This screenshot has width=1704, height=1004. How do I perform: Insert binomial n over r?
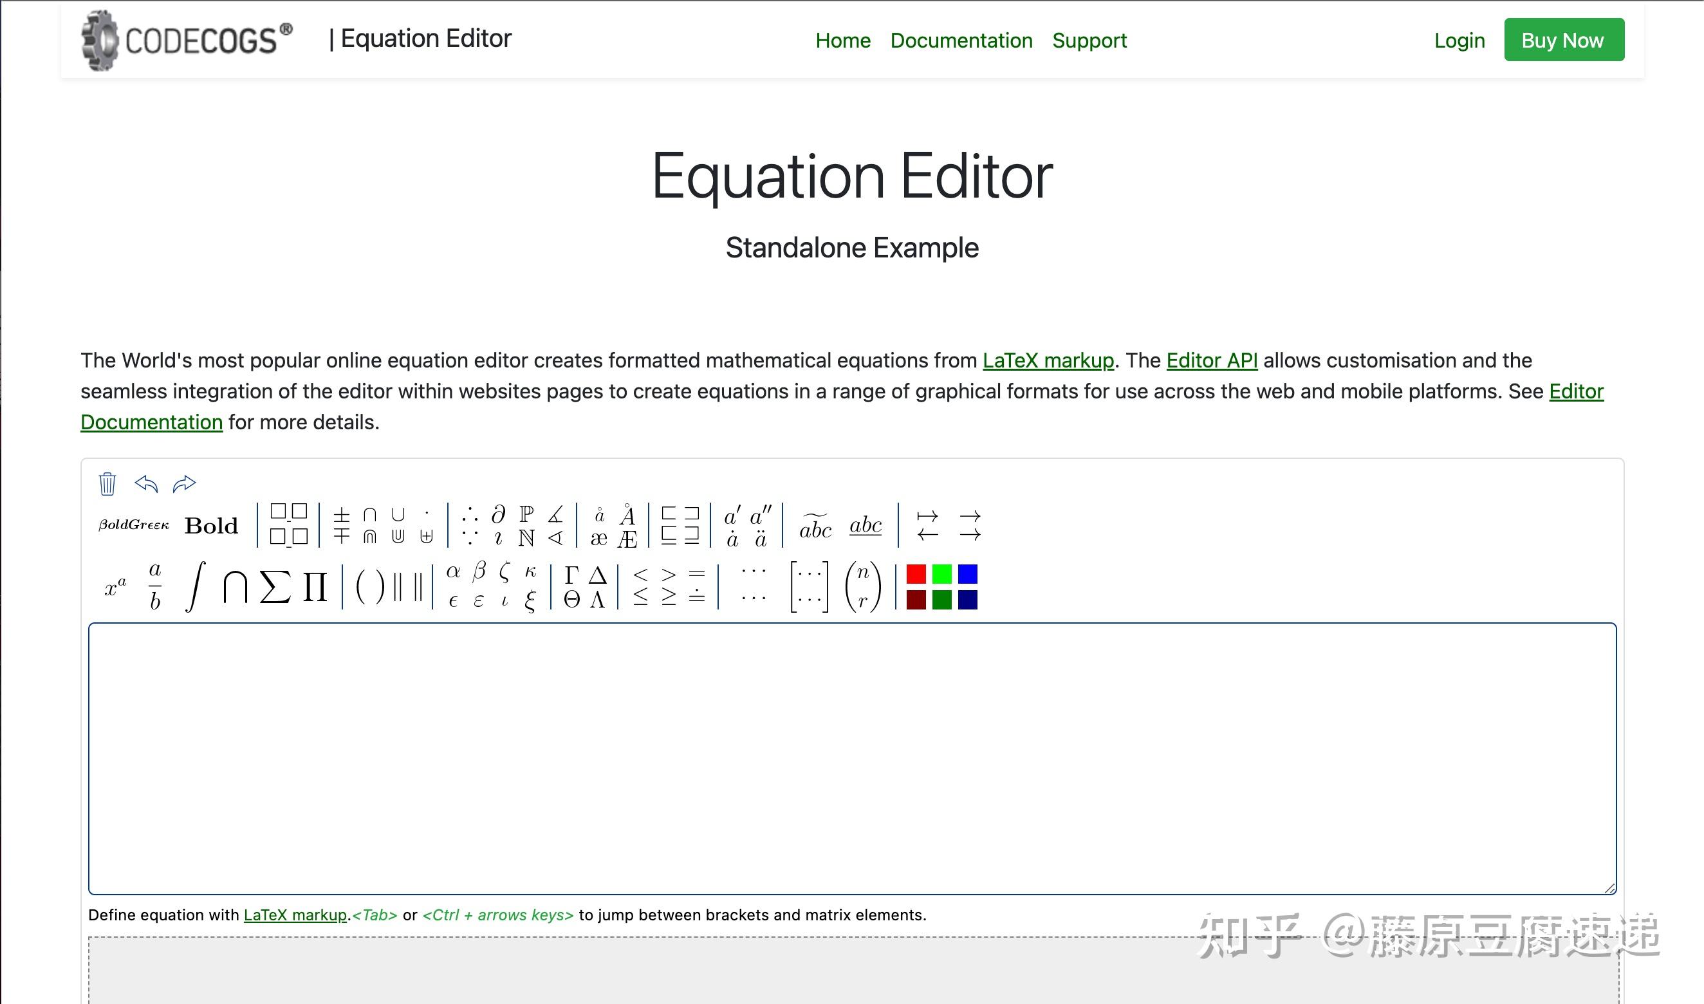pos(862,586)
